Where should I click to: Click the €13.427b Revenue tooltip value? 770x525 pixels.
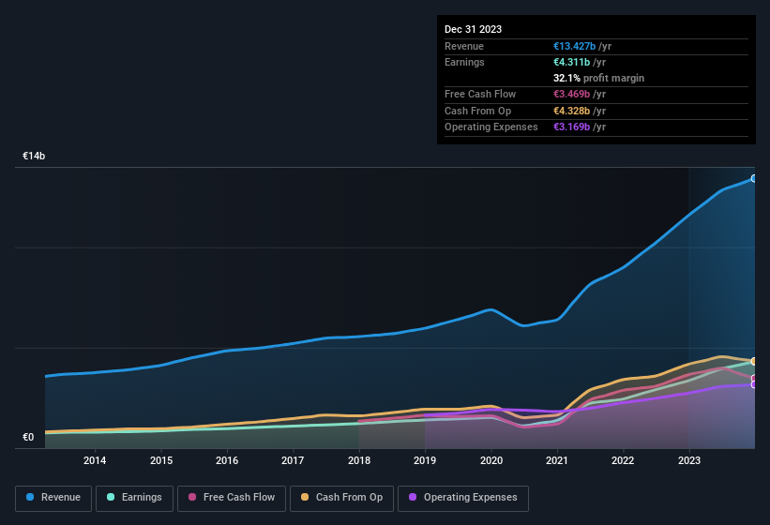[x=578, y=46]
